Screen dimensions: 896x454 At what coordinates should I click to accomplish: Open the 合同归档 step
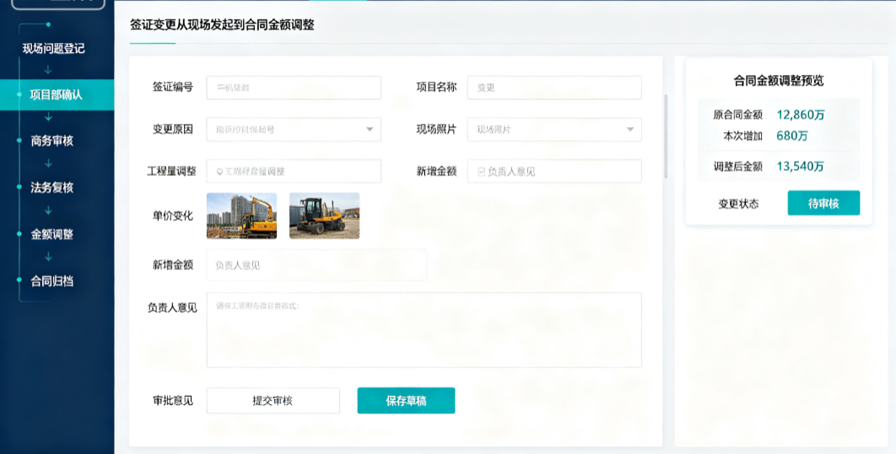click(52, 281)
